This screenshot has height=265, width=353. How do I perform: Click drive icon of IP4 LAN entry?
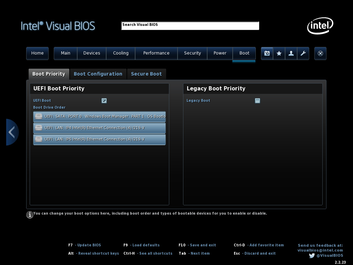click(39, 128)
